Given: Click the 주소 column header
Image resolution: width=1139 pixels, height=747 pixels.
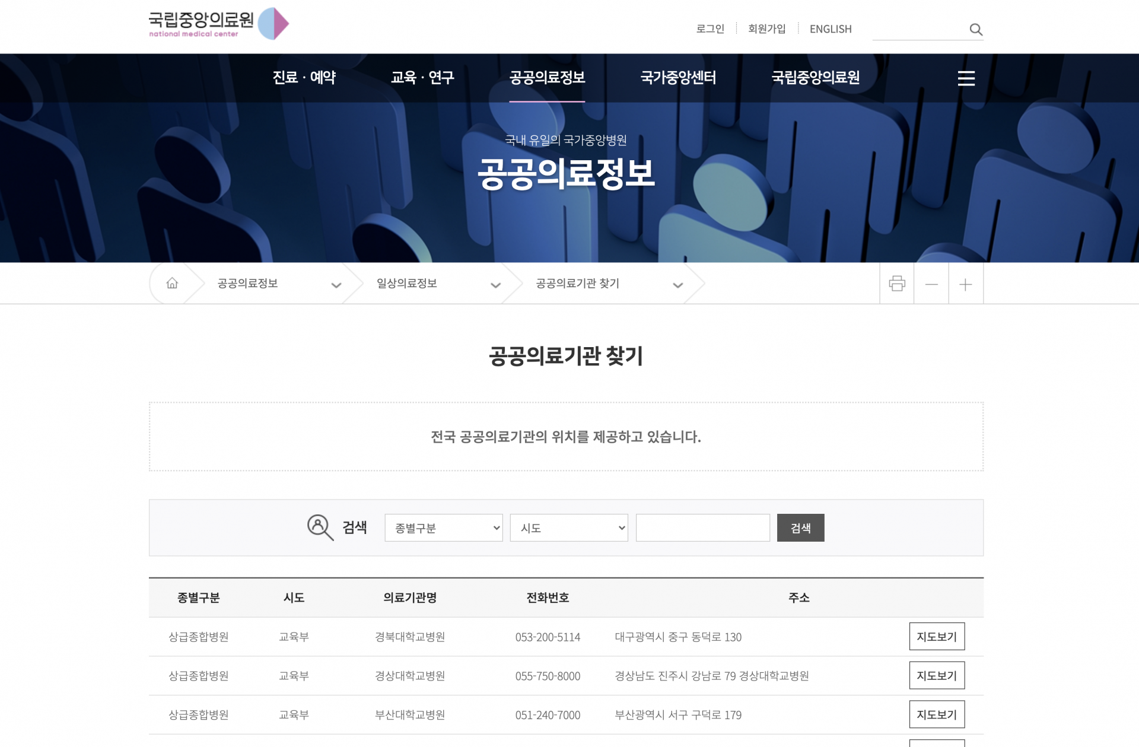Looking at the screenshot, I should (798, 597).
